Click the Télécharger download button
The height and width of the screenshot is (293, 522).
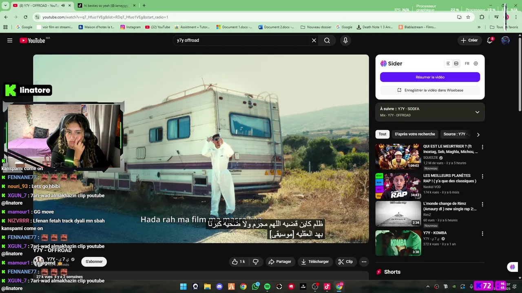(x=315, y=262)
